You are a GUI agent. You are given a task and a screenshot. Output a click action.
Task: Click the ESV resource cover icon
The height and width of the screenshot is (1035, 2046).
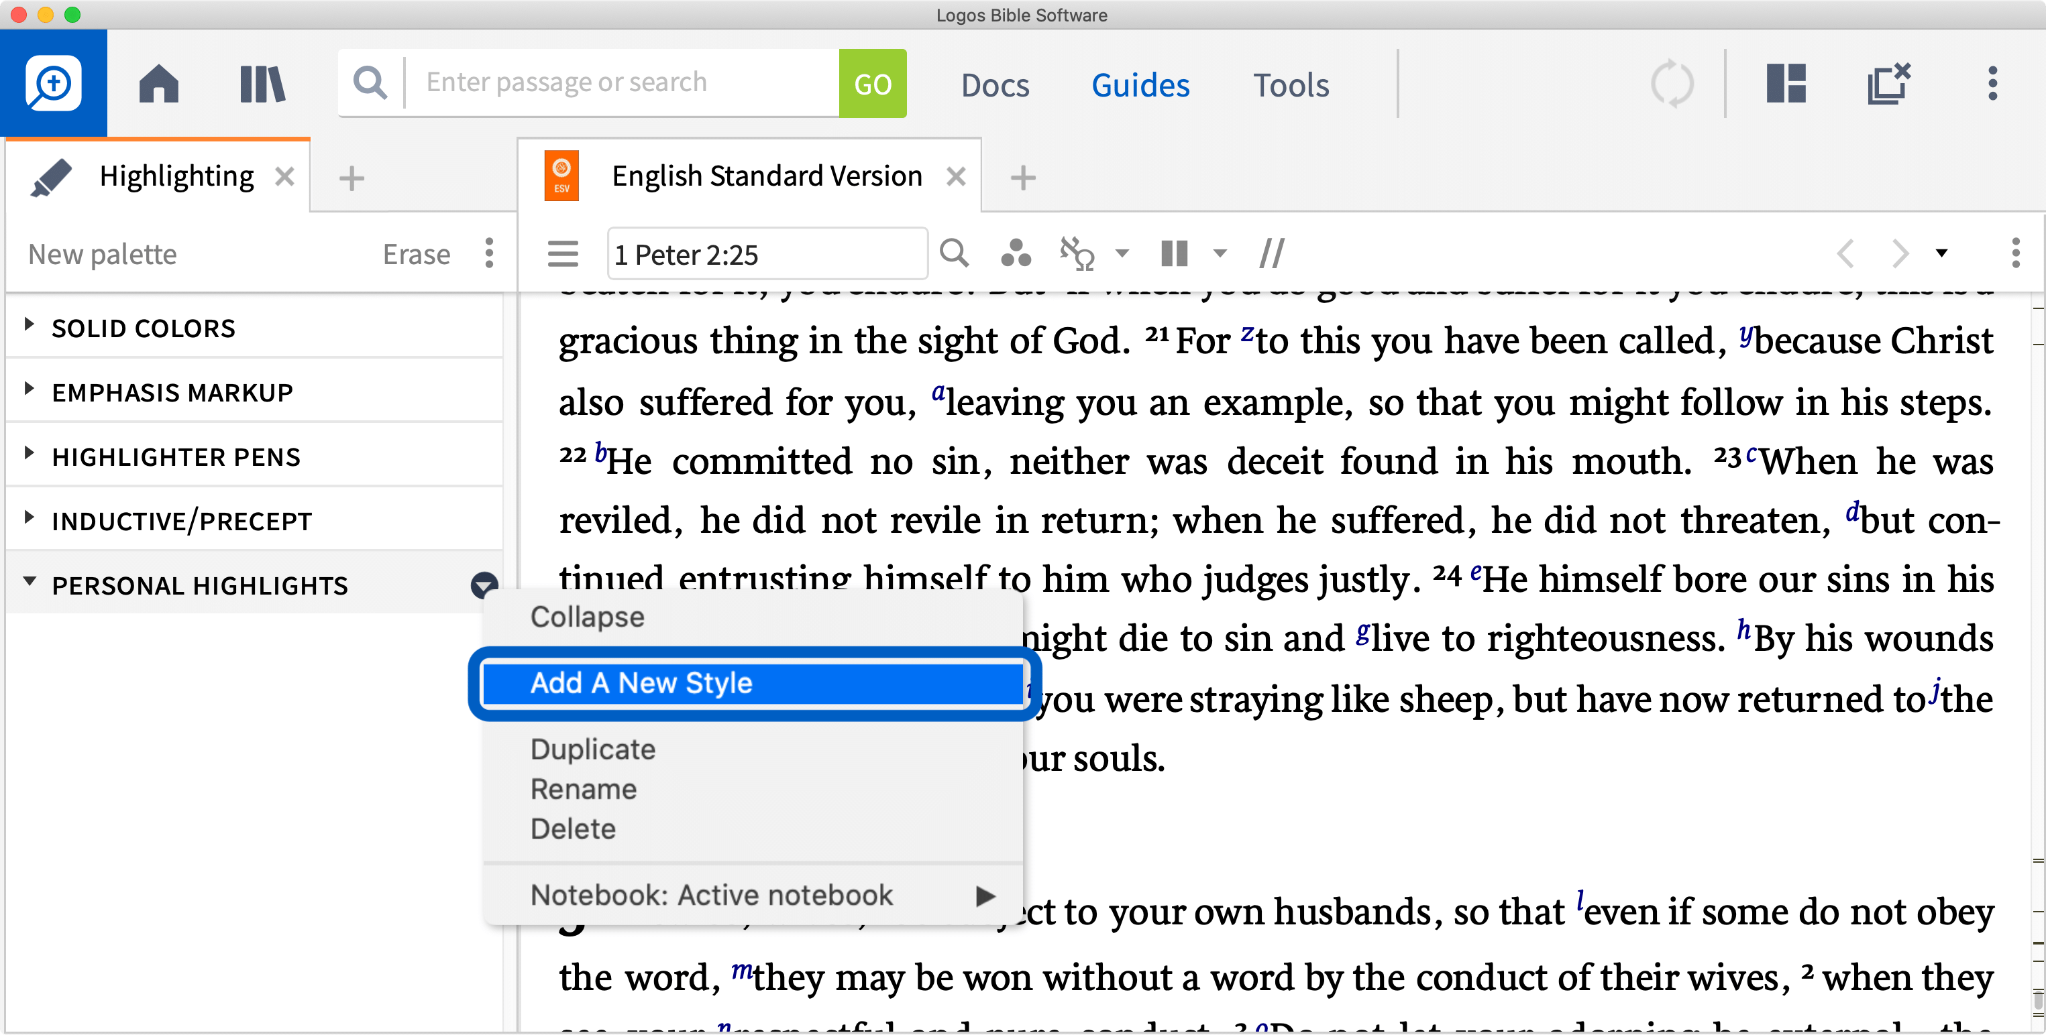pos(561,176)
